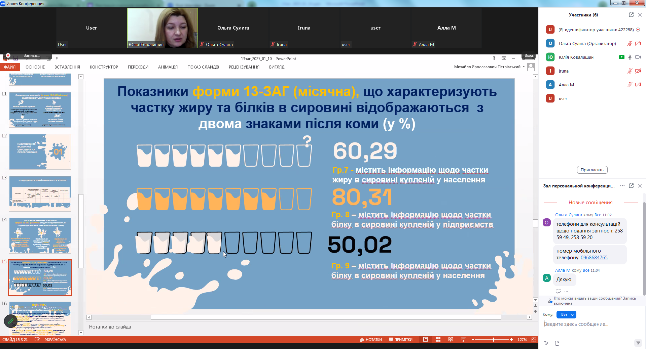Click Алла М's disabled camera icon in list

(638, 85)
